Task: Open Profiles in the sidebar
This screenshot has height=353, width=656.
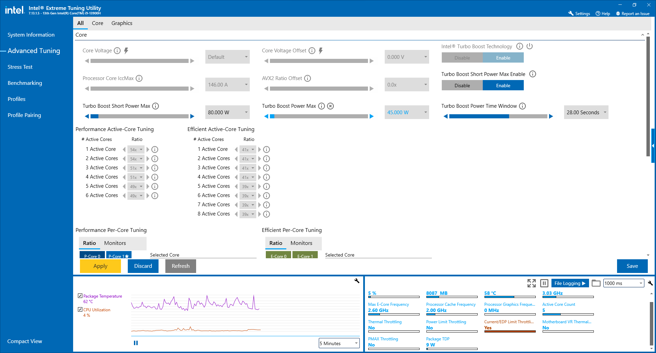Action: pyautogui.click(x=16, y=99)
